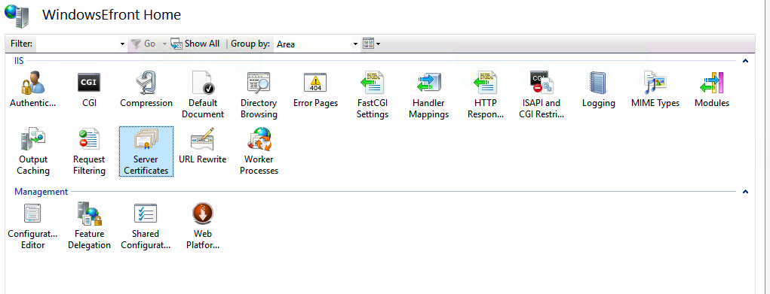Select Server Certificates icon
The width and height of the screenshot is (770, 294).
pos(146,152)
